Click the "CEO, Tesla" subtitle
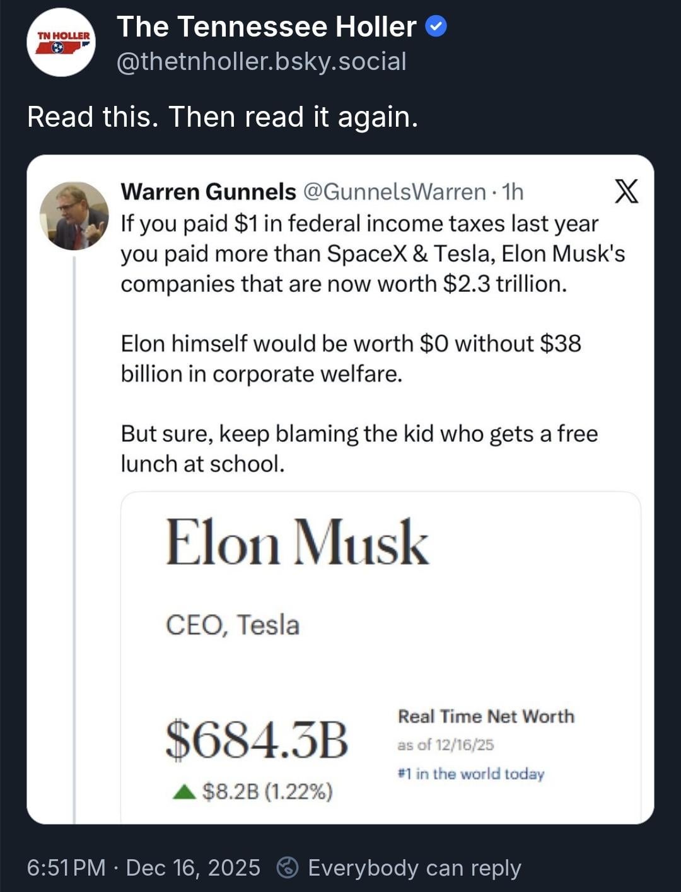Image resolution: width=681 pixels, height=892 pixels. pyautogui.click(x=232, y=625)
